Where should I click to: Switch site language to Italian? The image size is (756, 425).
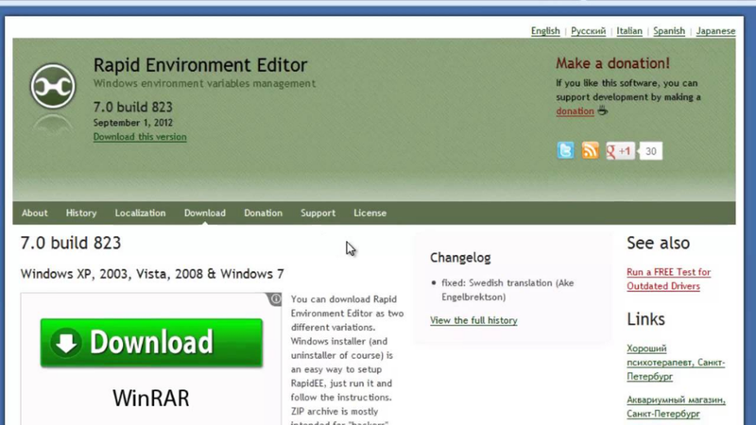click(629, 31)
